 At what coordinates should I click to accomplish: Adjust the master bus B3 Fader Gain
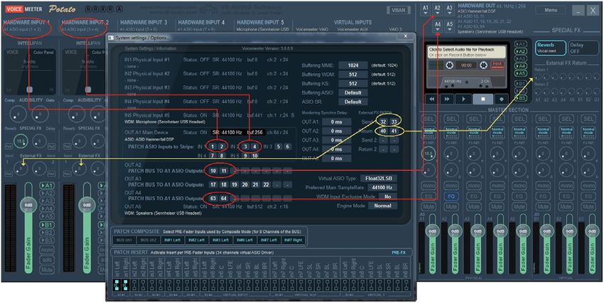[593, 231]
